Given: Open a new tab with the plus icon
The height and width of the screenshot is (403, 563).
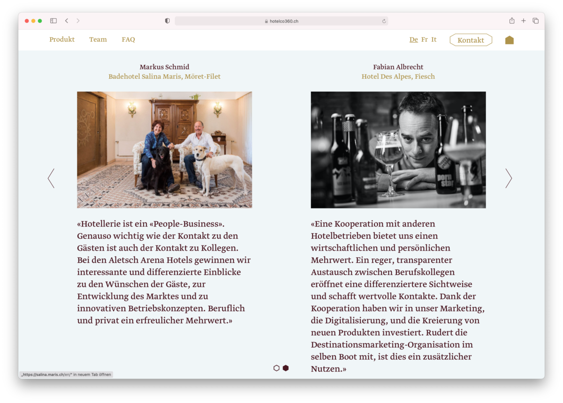Looking at the screenshot, I should tap(524, 21).
